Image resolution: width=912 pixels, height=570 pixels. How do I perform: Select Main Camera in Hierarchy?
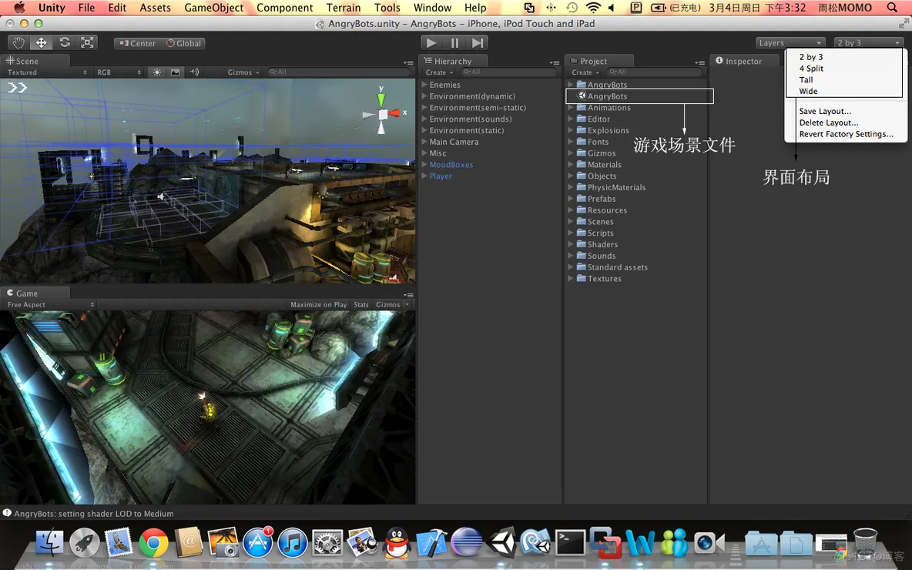click(454, 142)
